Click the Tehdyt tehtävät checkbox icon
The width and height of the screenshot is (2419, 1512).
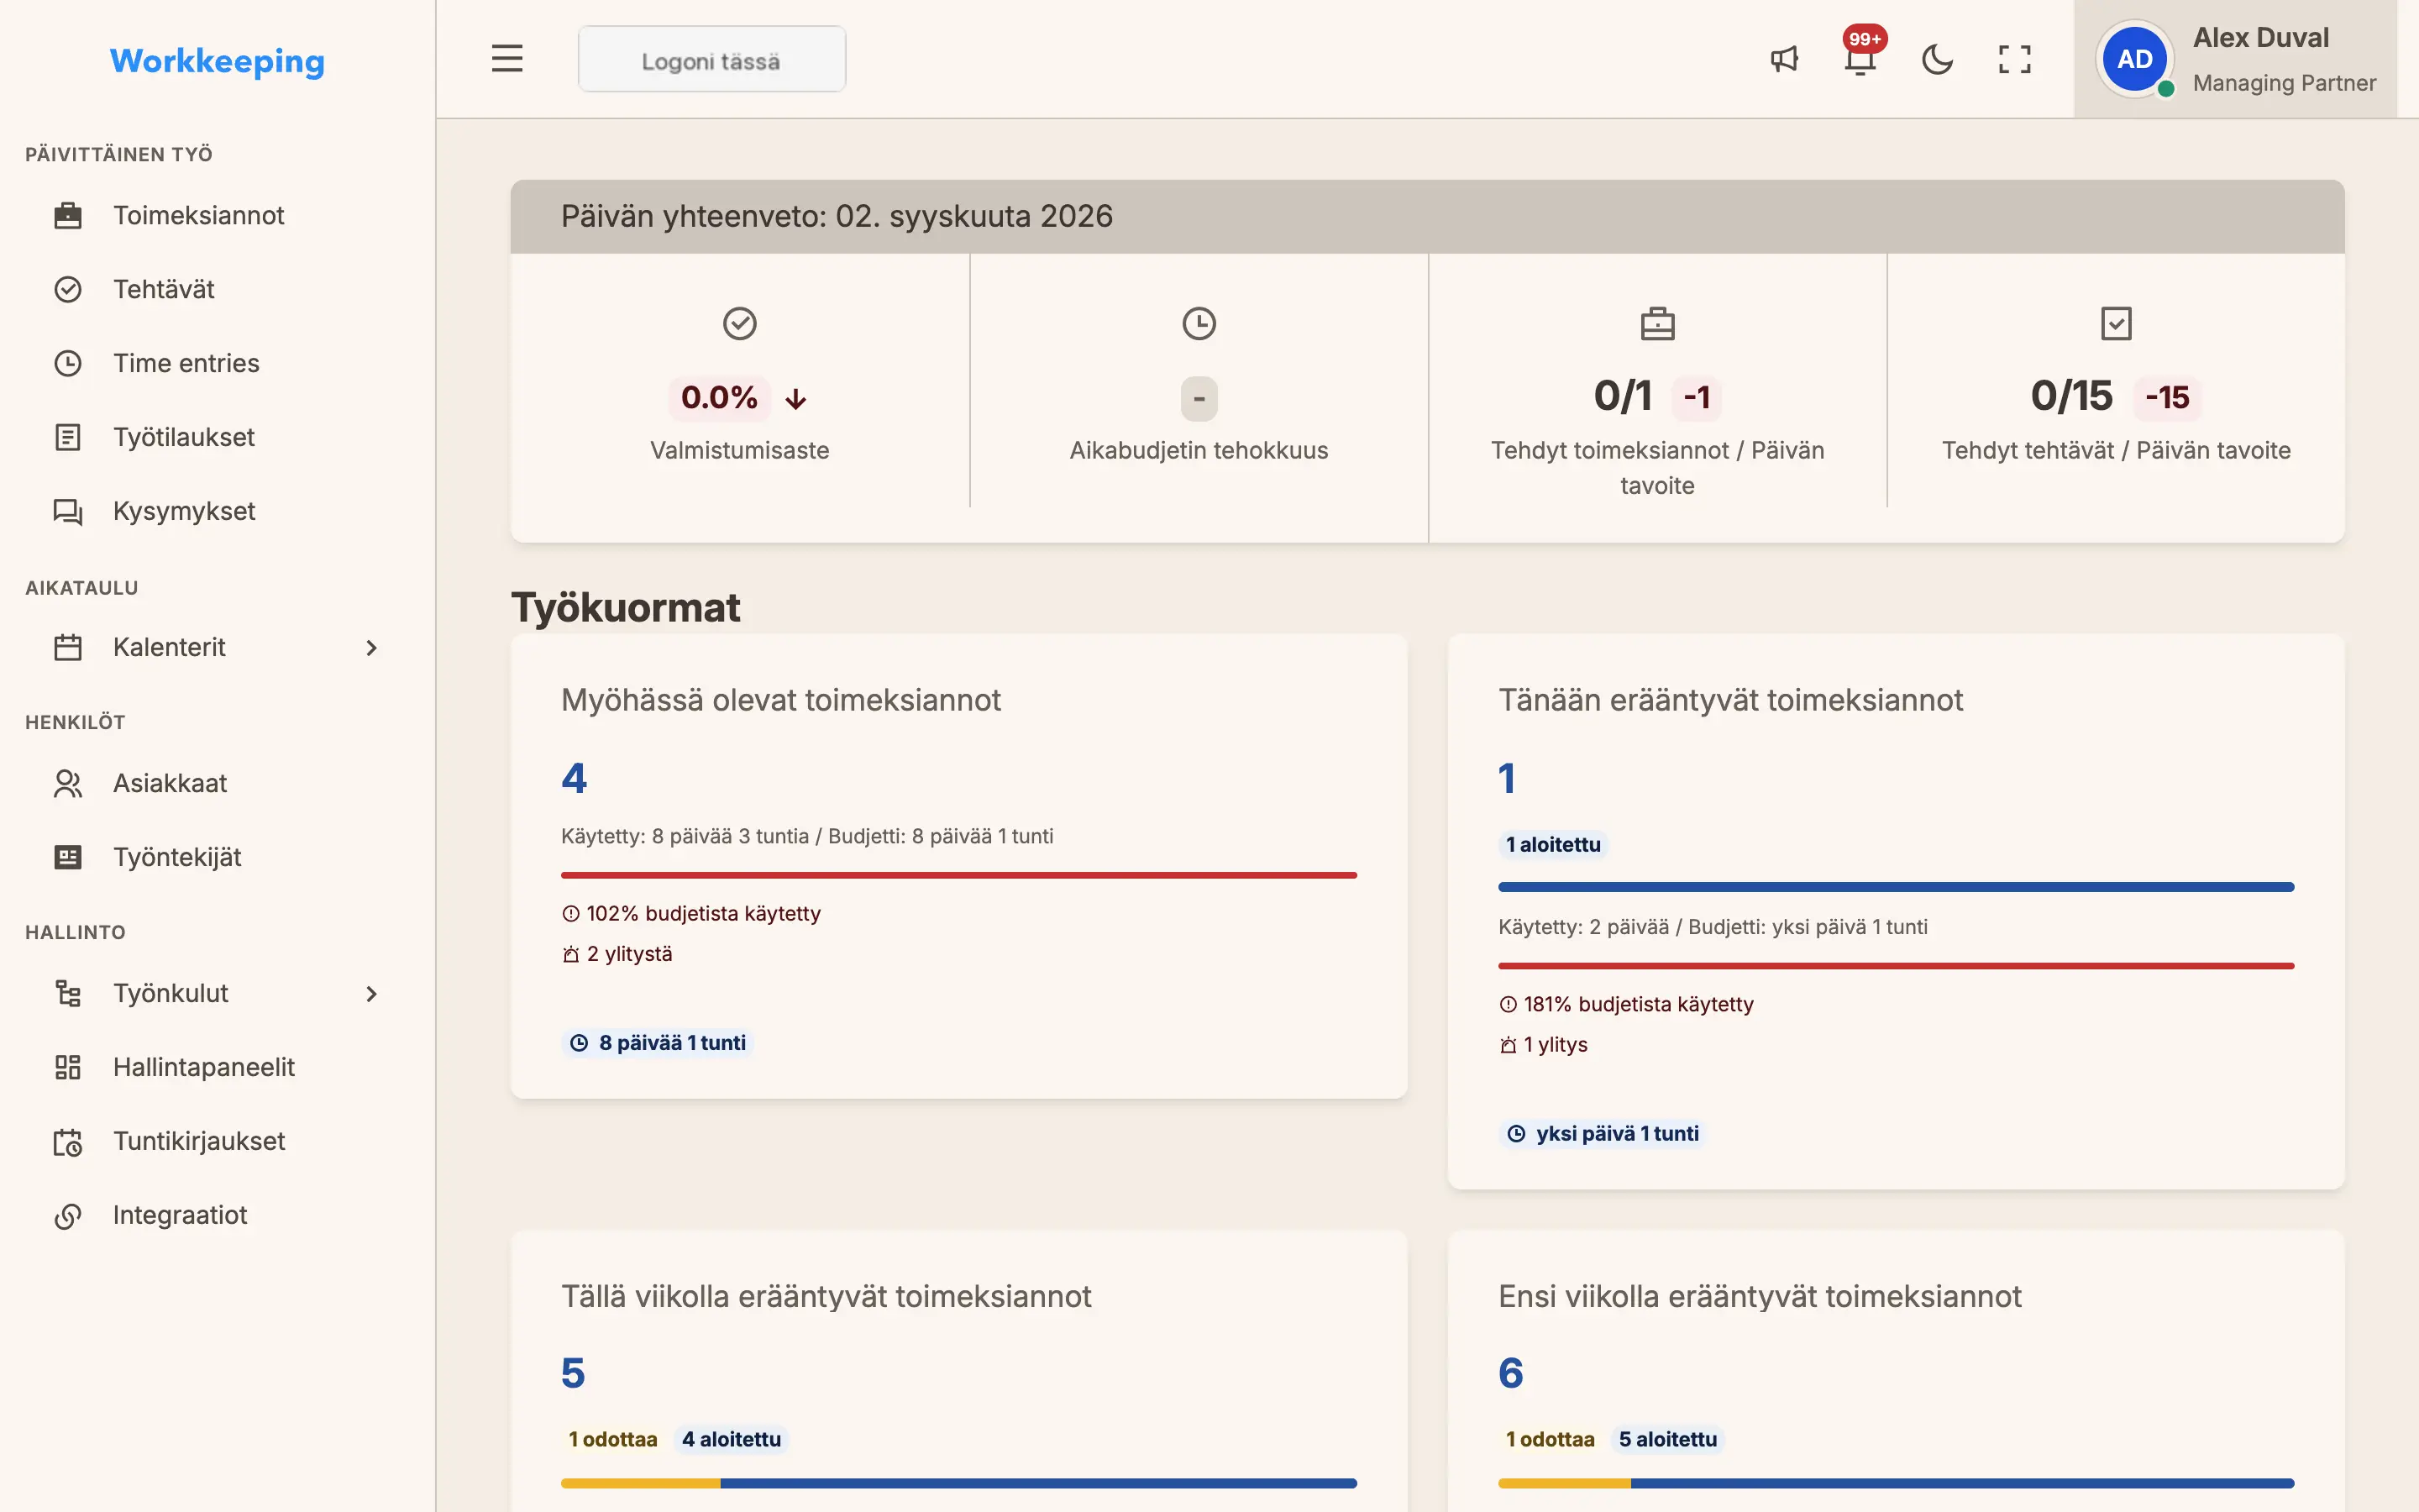2116,323
